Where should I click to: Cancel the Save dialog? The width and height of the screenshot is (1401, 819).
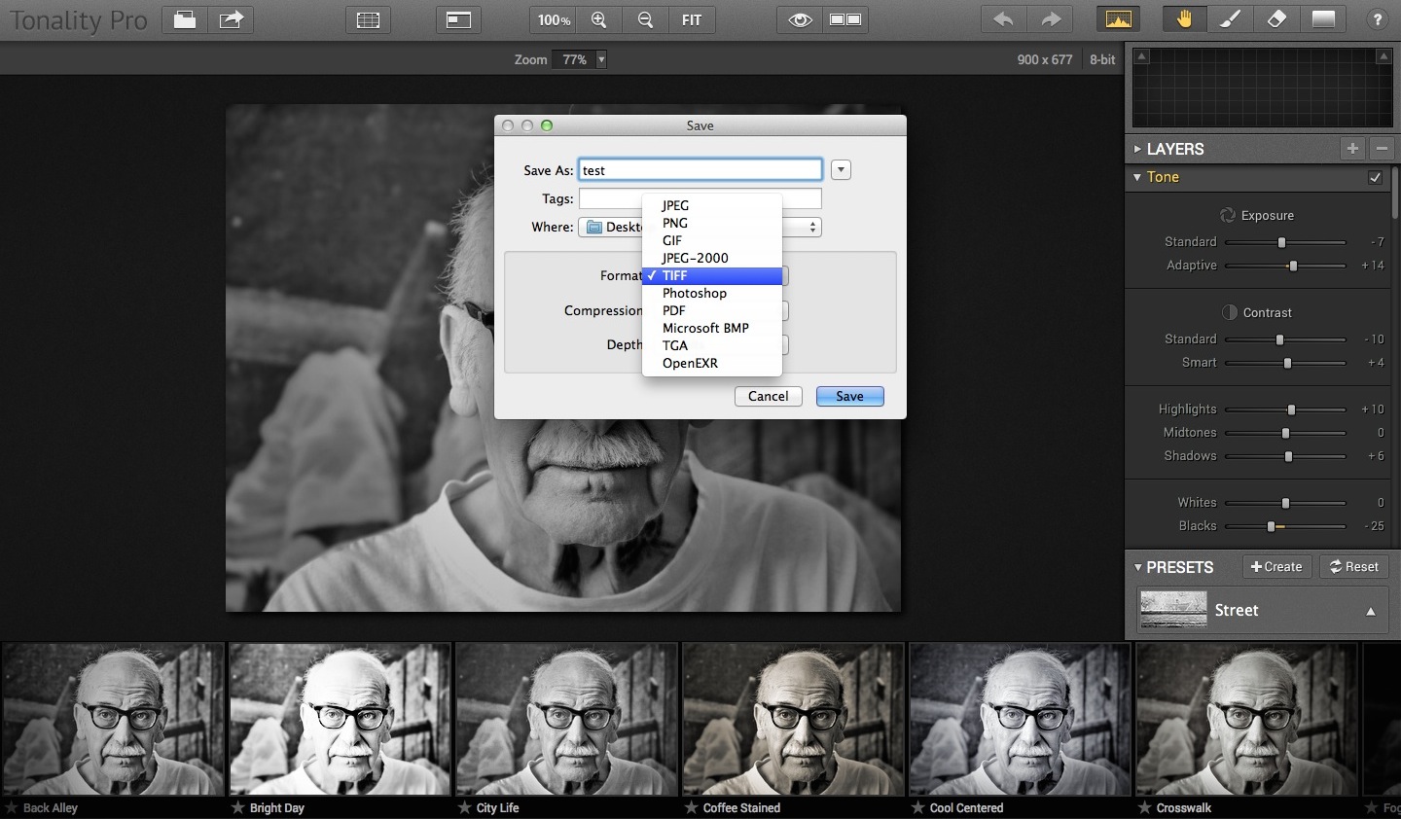coord(769,396)
